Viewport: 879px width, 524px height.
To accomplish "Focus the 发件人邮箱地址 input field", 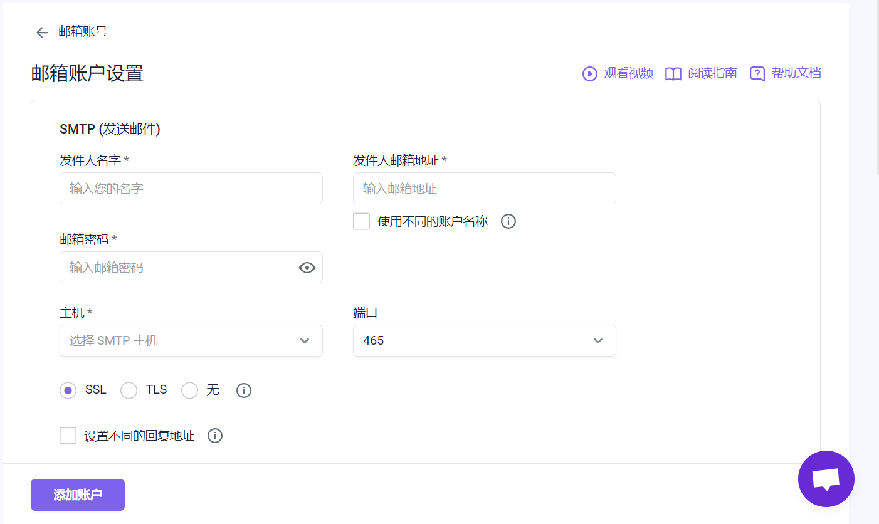I will tap(485, 189).
